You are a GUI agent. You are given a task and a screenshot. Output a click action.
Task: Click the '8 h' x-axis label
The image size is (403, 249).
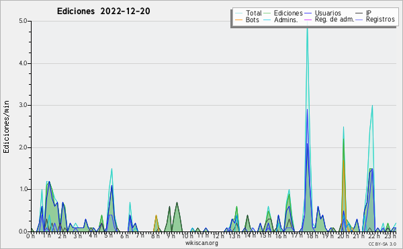pos(155,236)
